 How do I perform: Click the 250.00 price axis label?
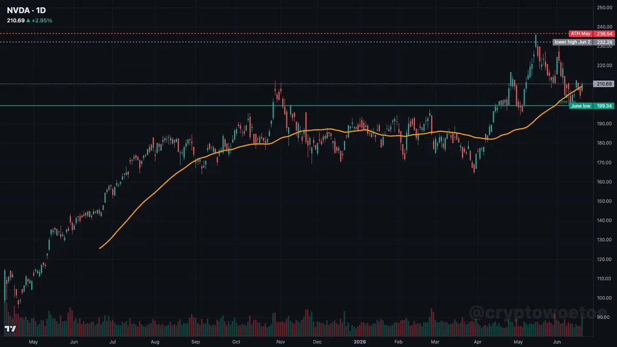point(604,8)
